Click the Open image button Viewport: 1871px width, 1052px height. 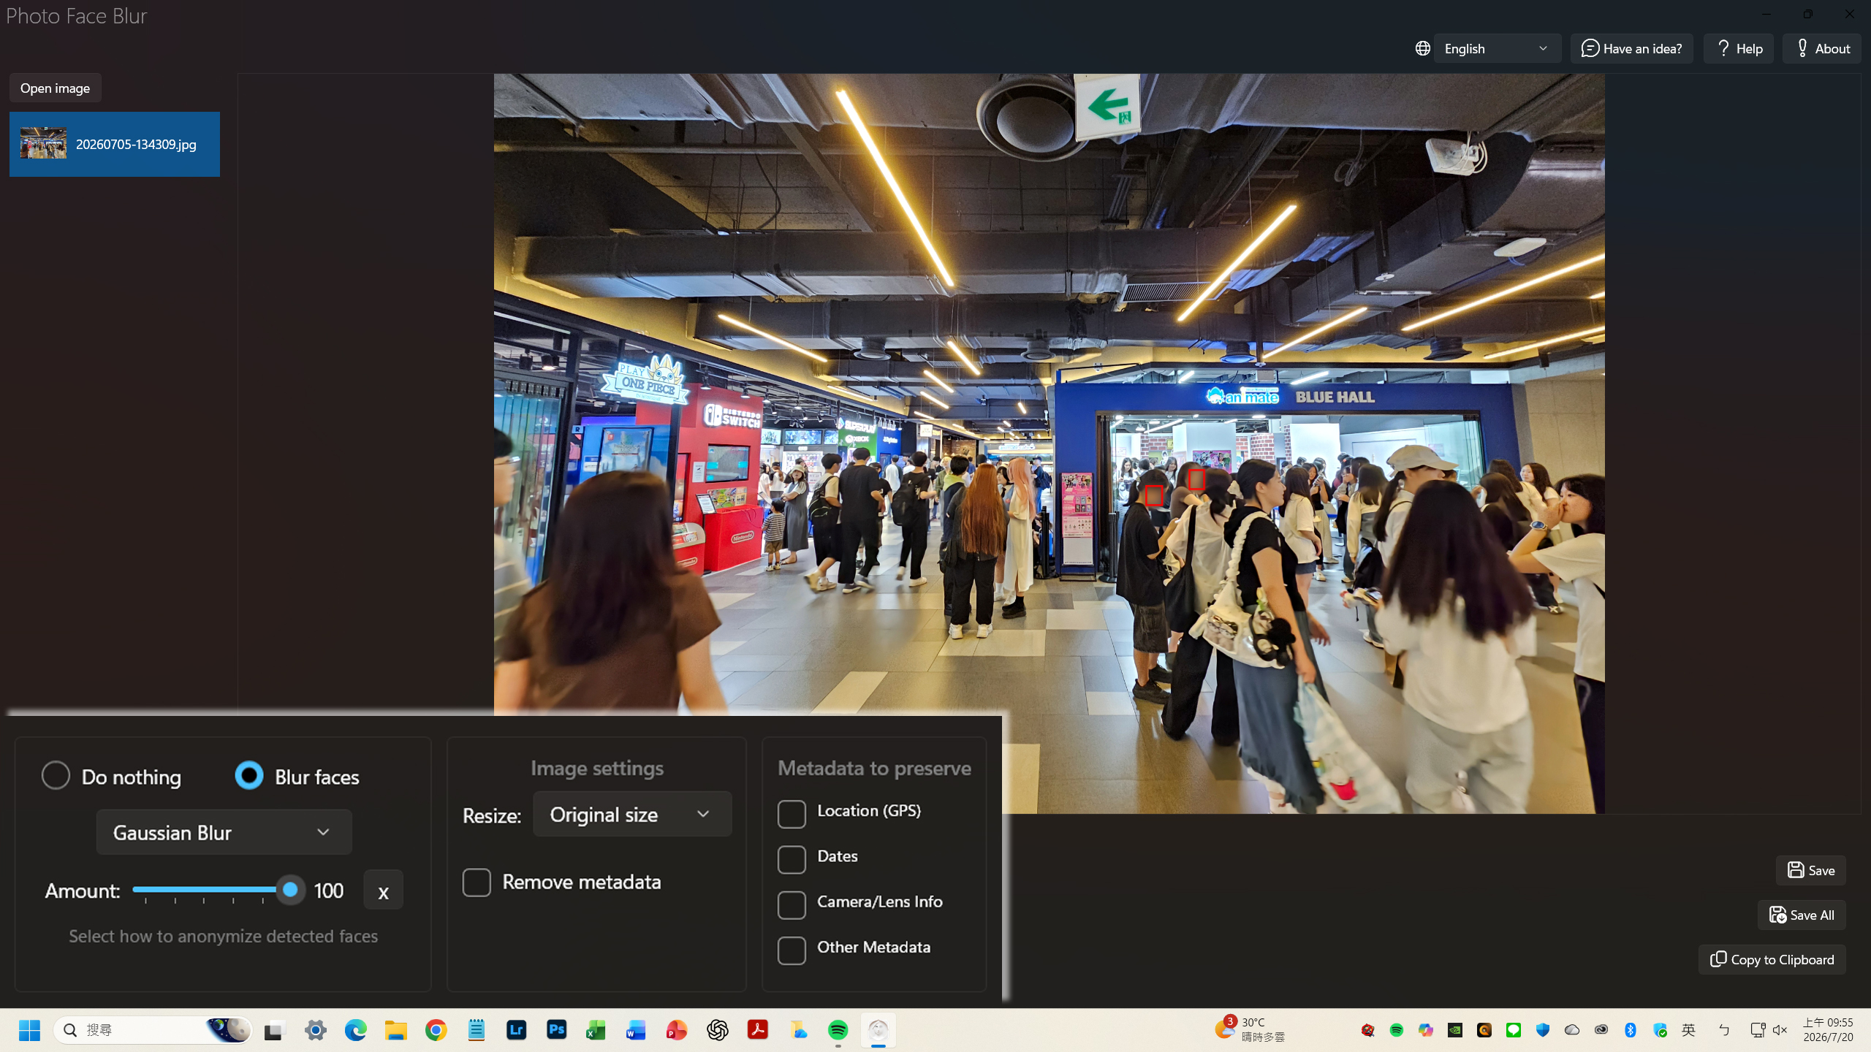coord(55,88)
